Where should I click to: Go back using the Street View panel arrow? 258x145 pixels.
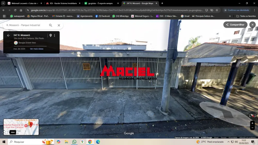[x=8, y=36]
